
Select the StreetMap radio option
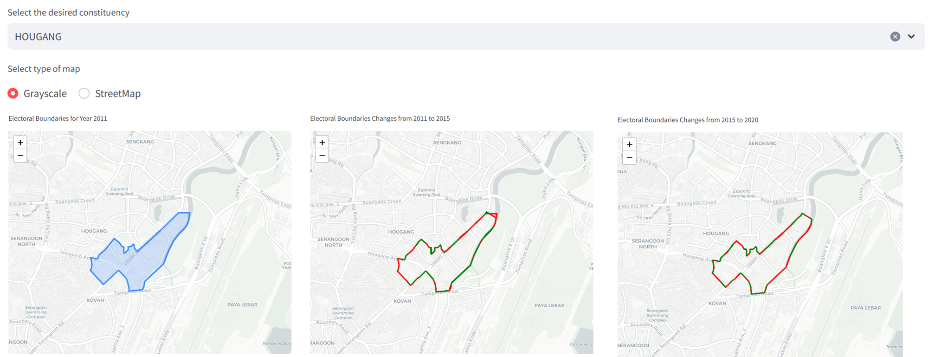coord(84,93)
